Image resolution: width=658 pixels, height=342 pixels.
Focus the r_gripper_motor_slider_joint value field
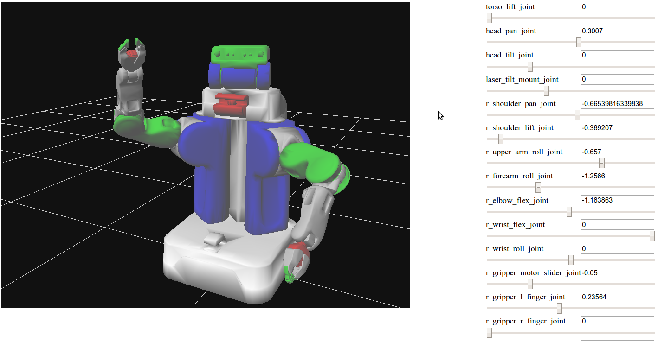click(617, 273)
